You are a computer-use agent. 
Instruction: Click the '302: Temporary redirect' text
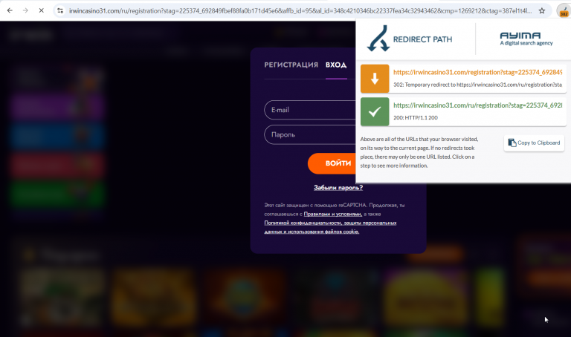pos(477,85)
